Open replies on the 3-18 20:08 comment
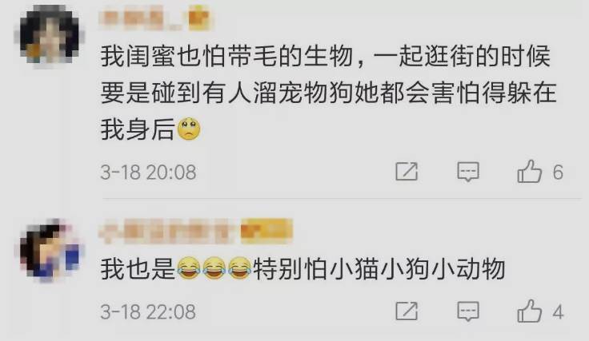Image resolution: width=589 pixels, height=341 pixels. click(468, 172)
